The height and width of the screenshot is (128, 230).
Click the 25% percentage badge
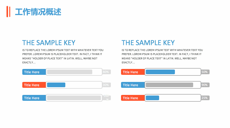(x=205, y=98)
